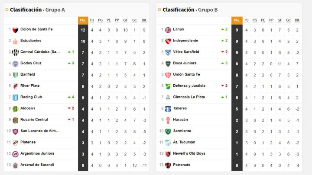This screenshot has height=175, width=312.
Task: Click the Estudiantes team crest
Action: [x=15, y=41]
